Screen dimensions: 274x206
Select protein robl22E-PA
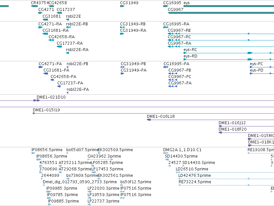click(78, 90)
